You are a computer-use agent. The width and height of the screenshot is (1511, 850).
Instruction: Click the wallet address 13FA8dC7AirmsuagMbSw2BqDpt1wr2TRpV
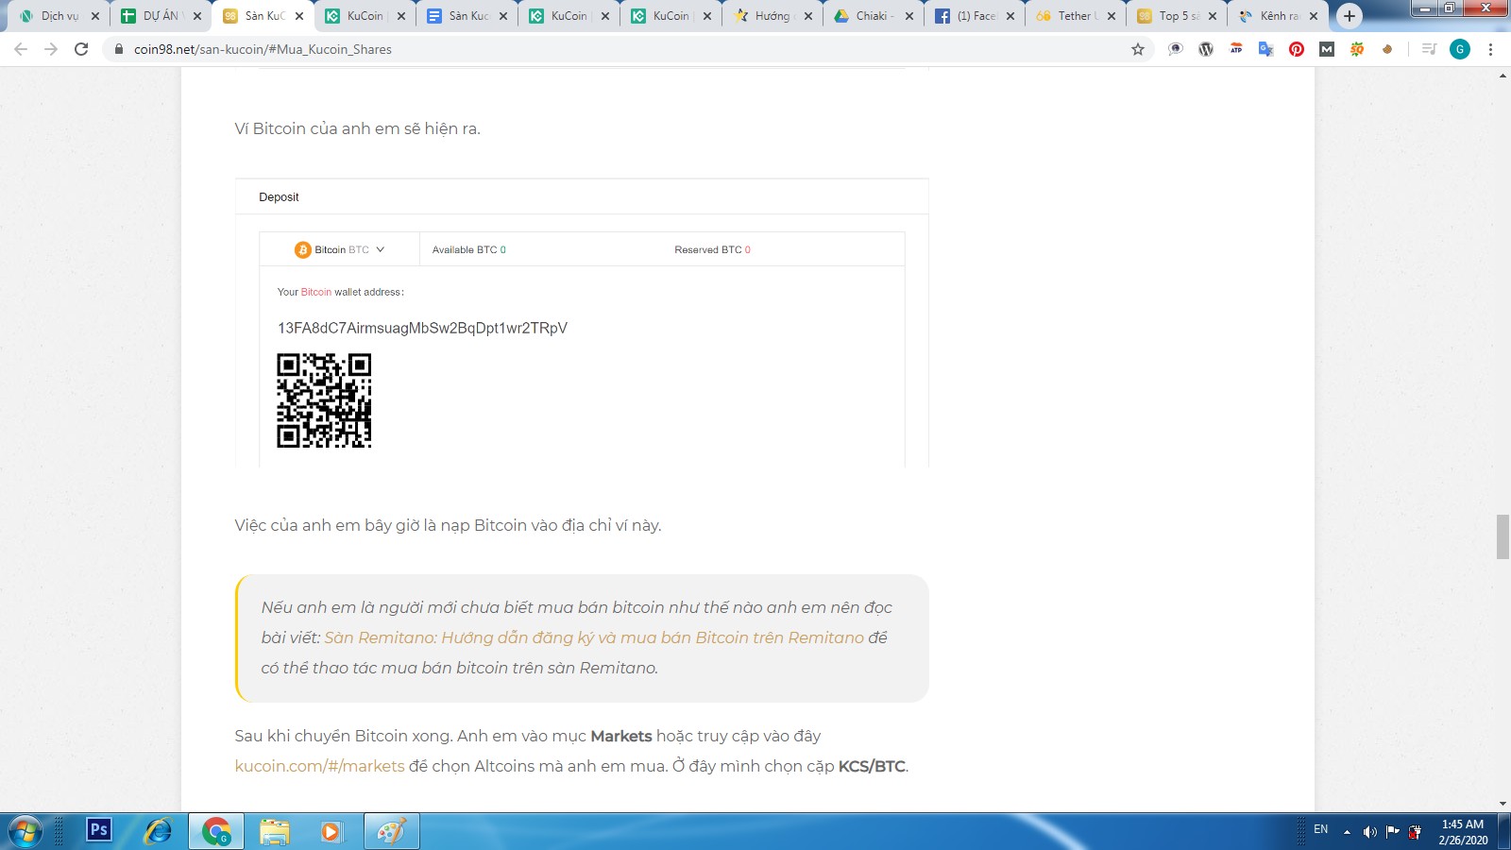point(422,328)
